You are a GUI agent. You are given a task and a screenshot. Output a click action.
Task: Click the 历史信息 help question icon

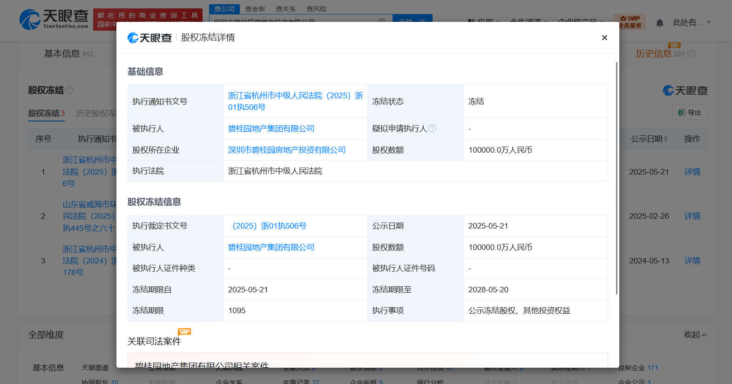691,54
